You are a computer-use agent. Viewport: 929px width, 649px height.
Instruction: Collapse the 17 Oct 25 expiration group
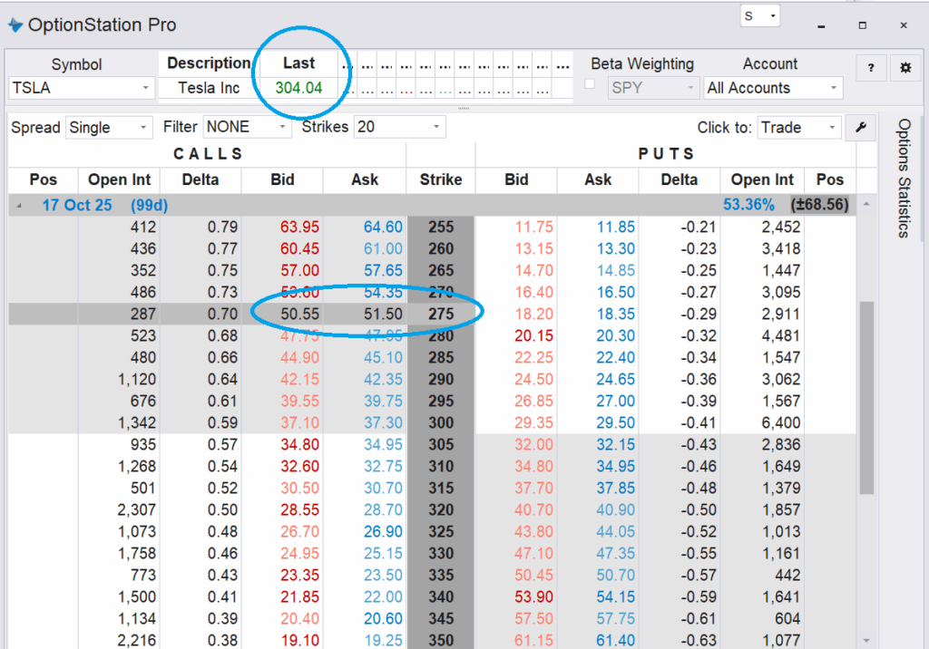coord(20,206)
